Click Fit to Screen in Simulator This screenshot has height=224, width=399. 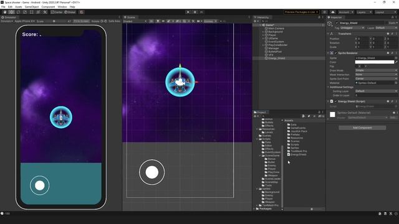tap(81, 21)
